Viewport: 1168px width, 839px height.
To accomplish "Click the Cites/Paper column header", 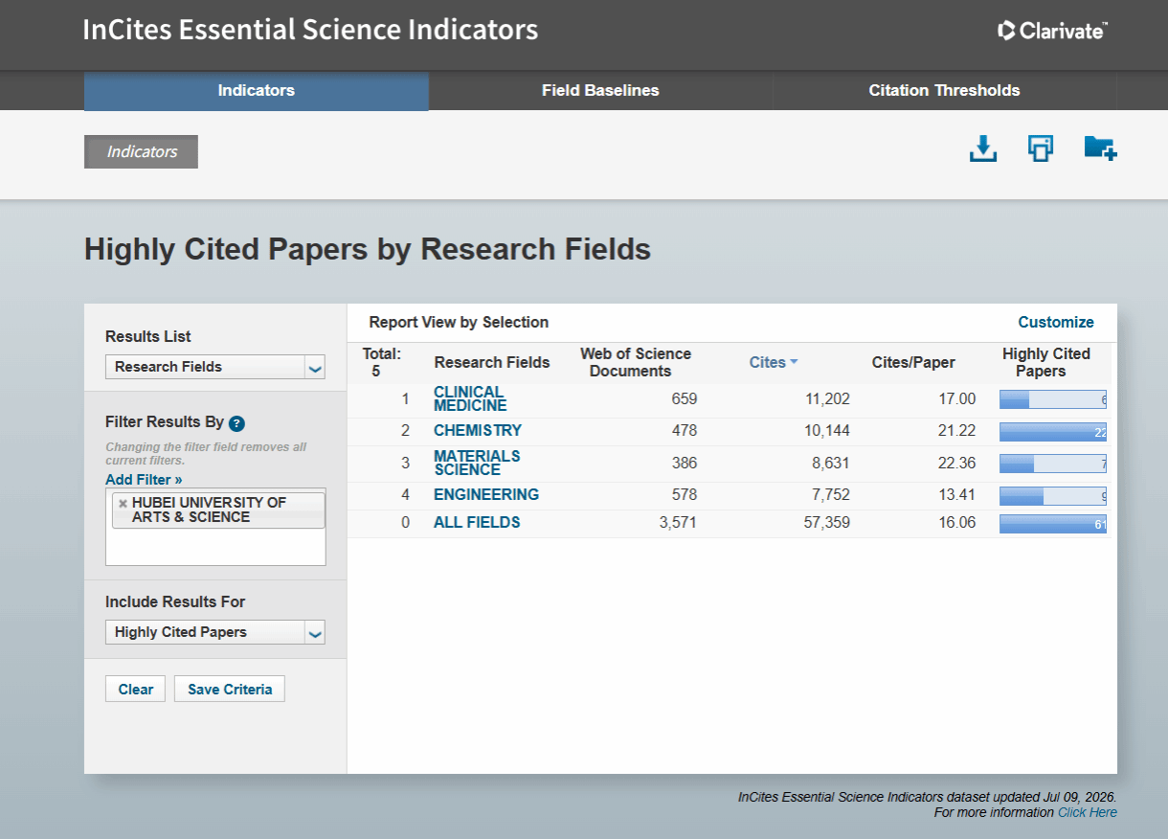I will point(913,362).
